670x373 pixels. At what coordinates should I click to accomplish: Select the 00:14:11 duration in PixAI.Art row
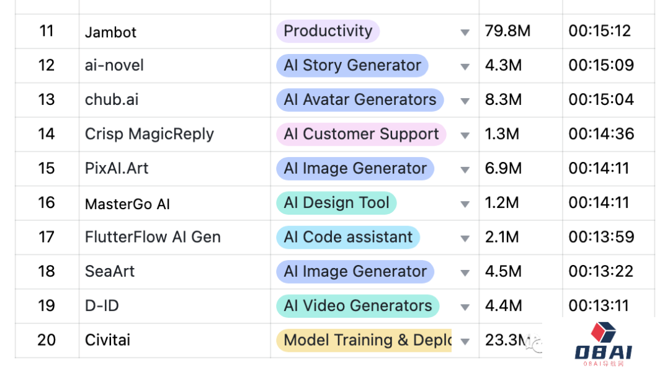click(x=599, y=169)
